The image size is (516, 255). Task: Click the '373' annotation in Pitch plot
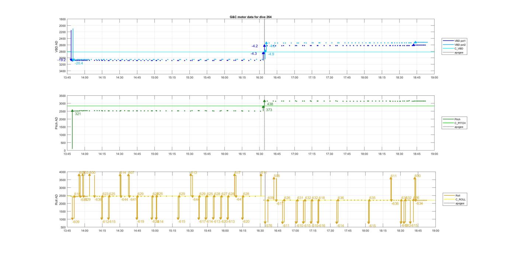pyautogui.click(x=269, y=110)
